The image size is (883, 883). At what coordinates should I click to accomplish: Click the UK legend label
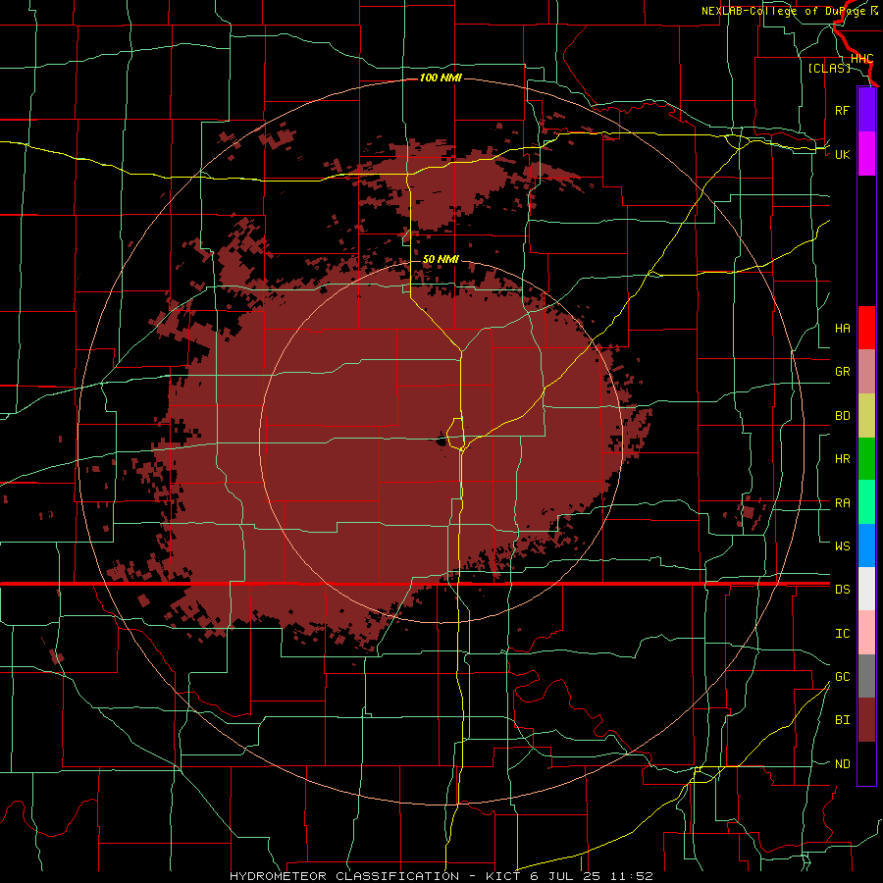coord(842,154)
